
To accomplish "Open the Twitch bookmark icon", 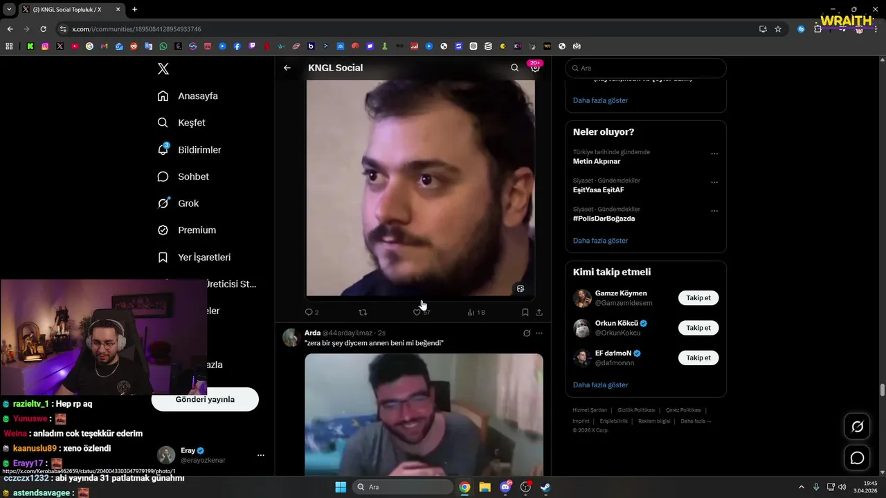I will [252, 46].
